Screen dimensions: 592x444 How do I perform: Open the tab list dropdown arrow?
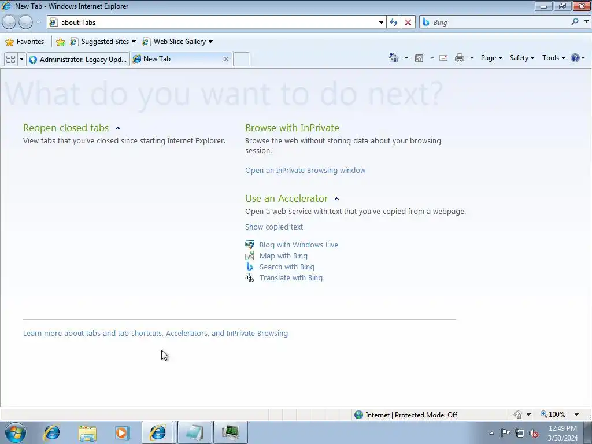point(21,60)
